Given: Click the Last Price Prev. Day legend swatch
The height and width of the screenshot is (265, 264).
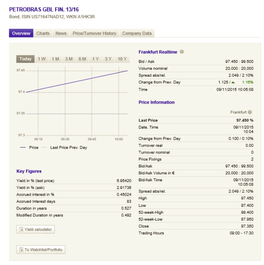Looking at the screenshot, I should 44,147.
